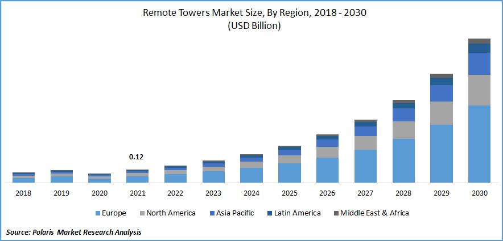Select the Europe segment of the 2024 bar
Screen dimensions: 503x241
251,175
